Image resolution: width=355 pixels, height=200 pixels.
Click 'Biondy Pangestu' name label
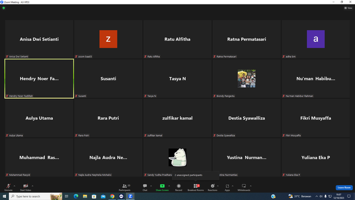click(226, 96)
